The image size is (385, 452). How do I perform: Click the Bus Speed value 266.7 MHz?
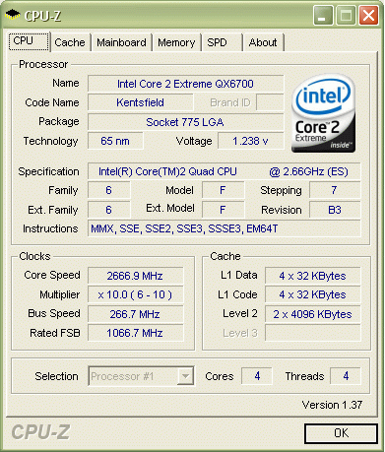[135, 314]
